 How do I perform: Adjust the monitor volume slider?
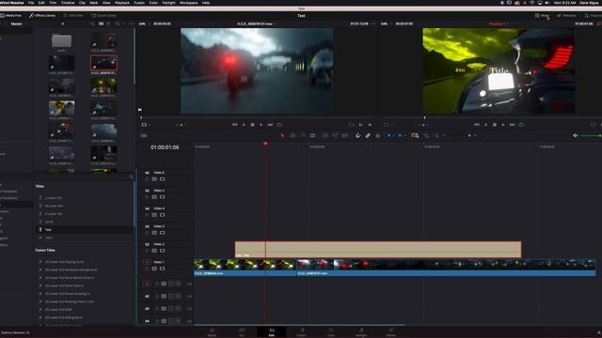click(x=591, y=135)
